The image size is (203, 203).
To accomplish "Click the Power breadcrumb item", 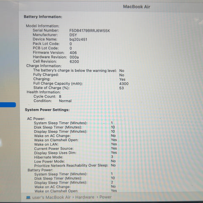I will (x=105, y=197).
